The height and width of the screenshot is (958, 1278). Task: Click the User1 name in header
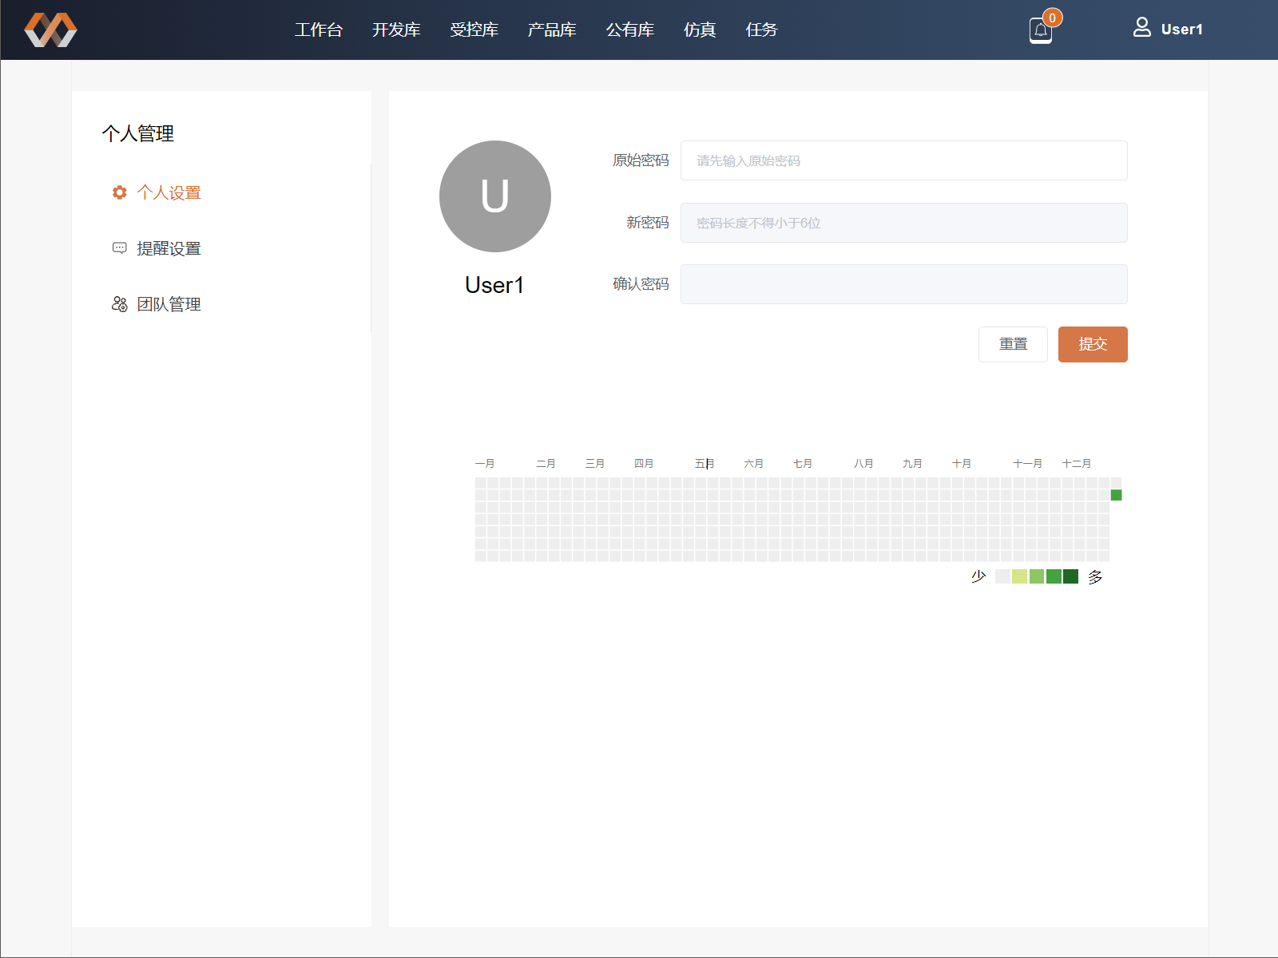click(x=1182, y=30)
